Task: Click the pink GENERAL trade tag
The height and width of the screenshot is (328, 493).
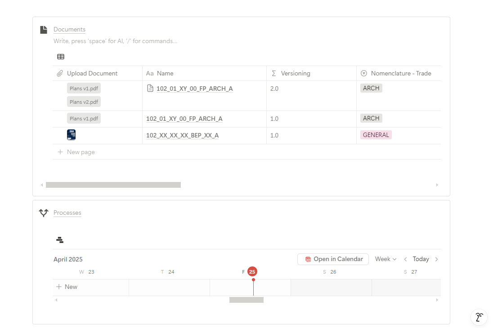Action: click(376, 135)
